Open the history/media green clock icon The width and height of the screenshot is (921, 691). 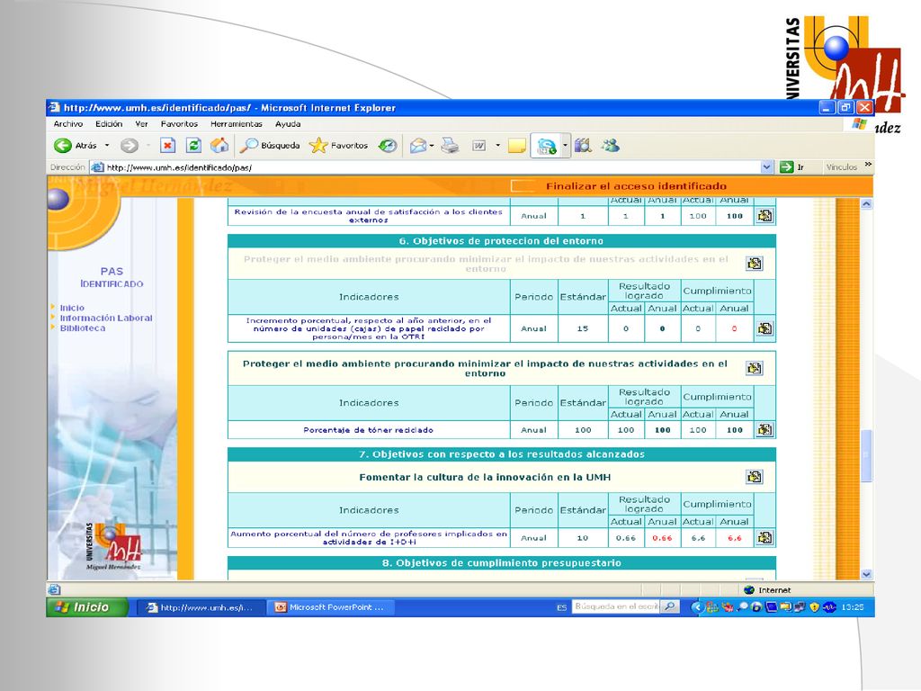387,145
